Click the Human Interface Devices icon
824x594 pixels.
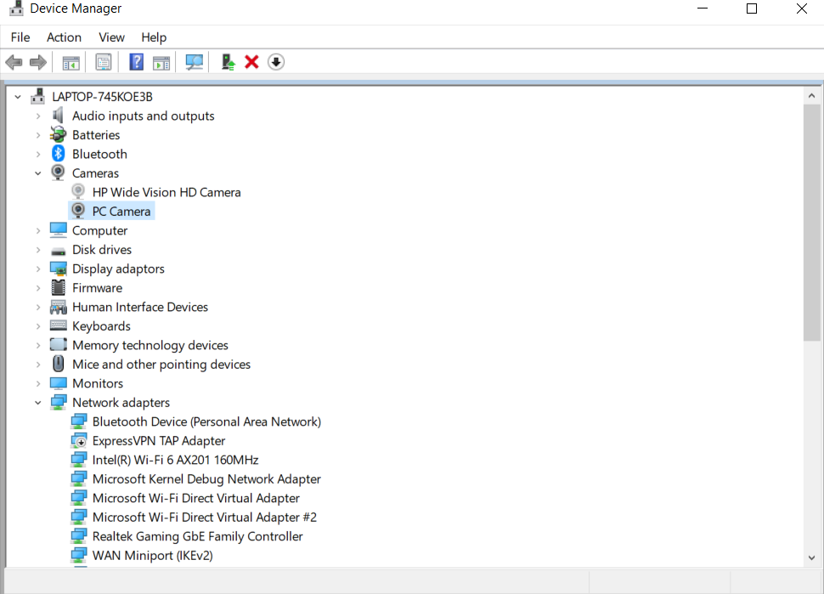58,307
